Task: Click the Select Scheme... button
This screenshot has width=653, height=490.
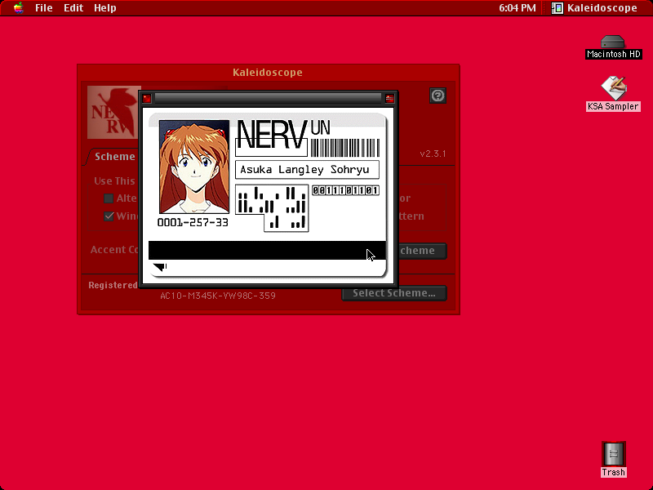Action: click(x=394, y=293)
